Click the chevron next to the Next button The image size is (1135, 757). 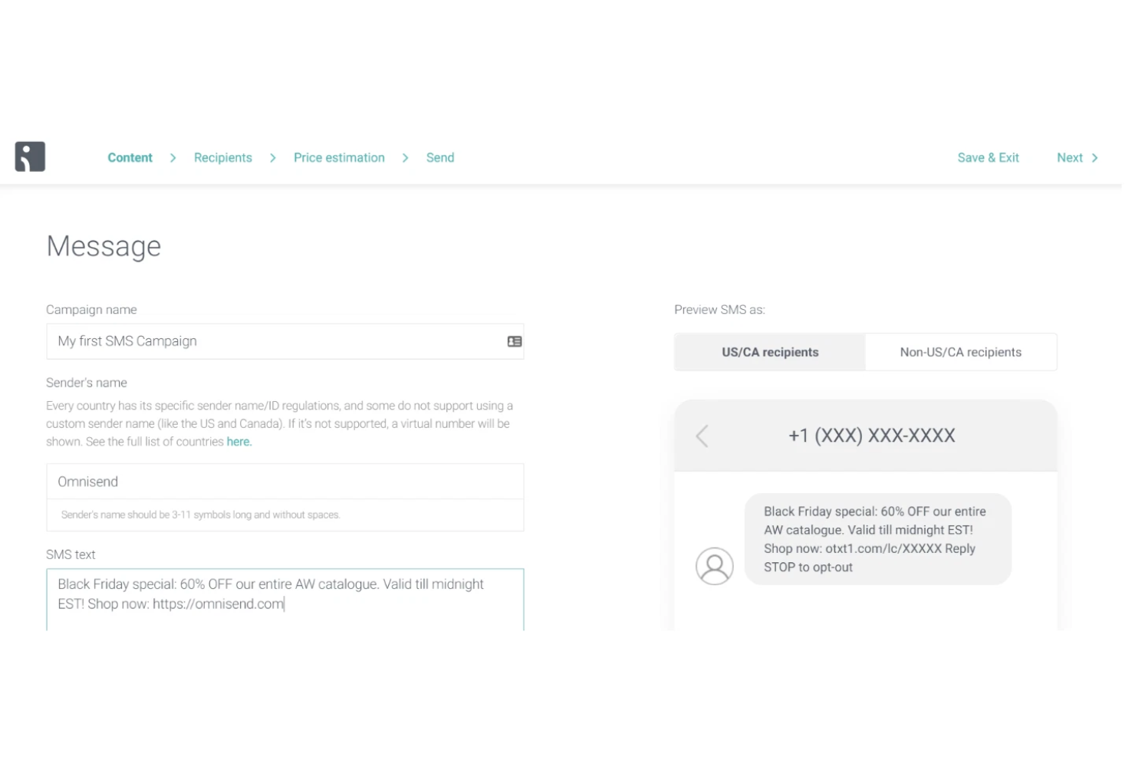1097,157
